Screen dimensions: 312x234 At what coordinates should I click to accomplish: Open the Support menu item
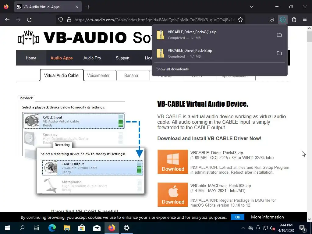(122, 58)
